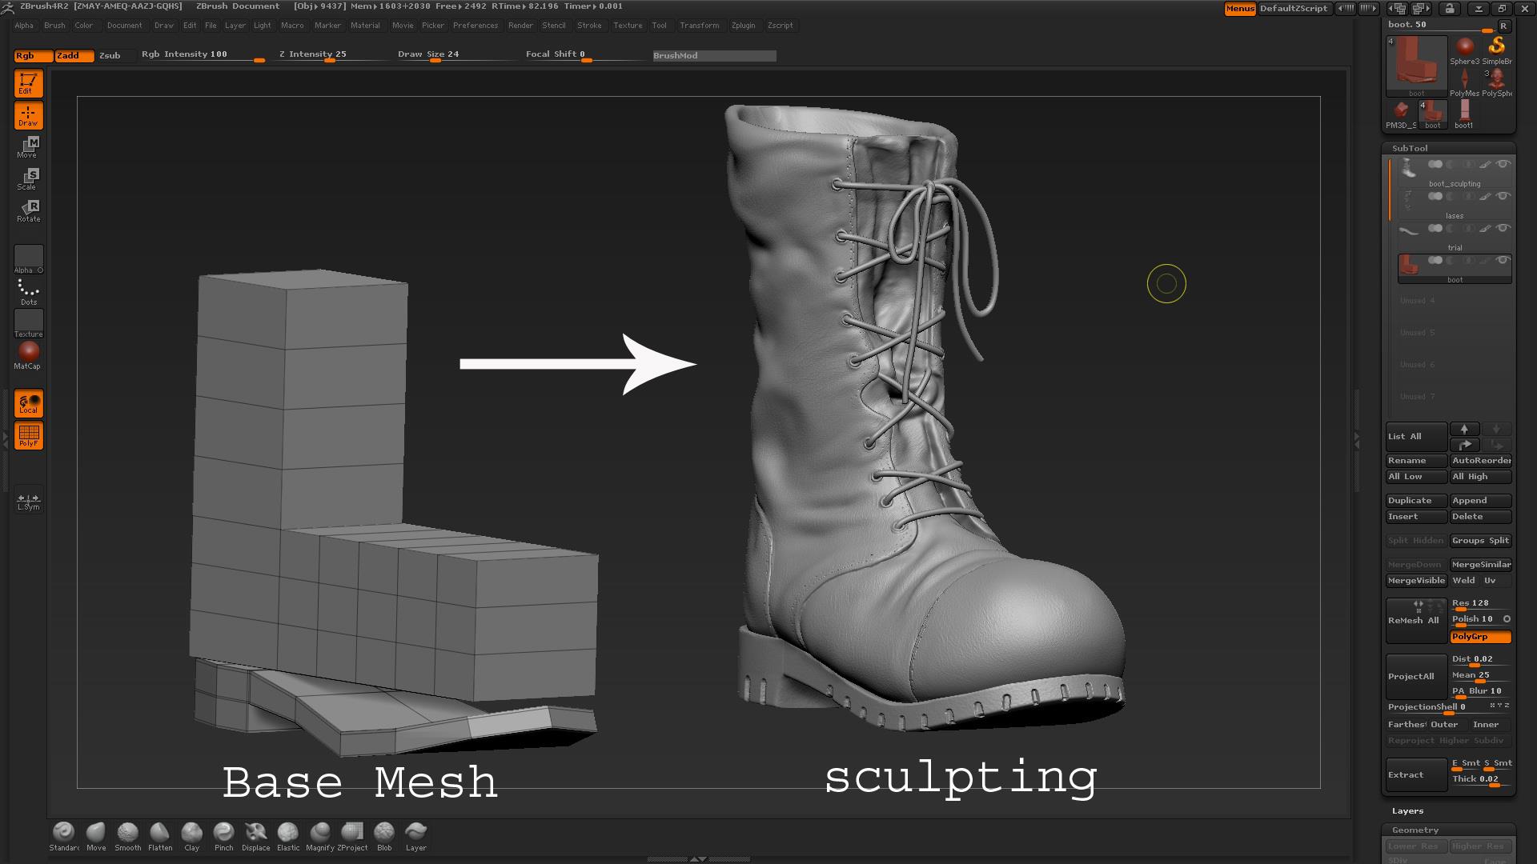Select the Clay brush
The width and height of the screenshot is (1537, 864).
[x=191, y=834]
